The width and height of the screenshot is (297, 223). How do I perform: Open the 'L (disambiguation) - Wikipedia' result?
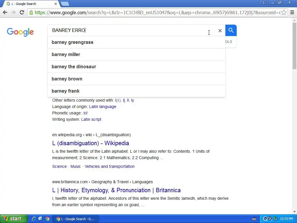pos(90,143)
